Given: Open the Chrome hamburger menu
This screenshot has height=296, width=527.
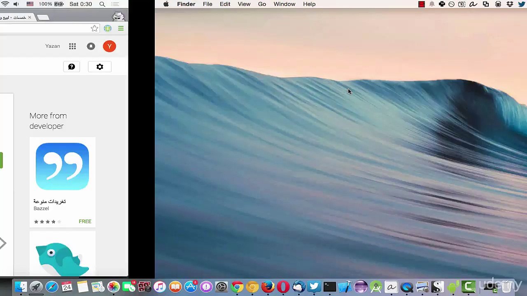Looking at the screenshot, I should coord(121,28).
